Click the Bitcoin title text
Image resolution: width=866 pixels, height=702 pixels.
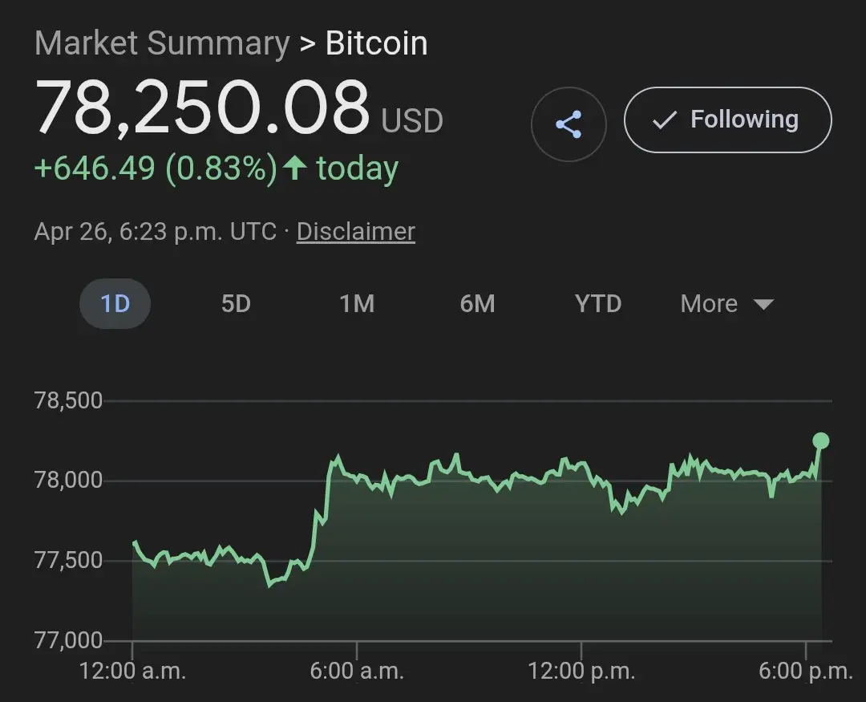[376, 43]
